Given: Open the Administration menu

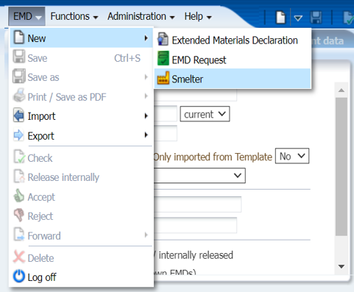Looking at the screenshot, I should coord(141,16).
